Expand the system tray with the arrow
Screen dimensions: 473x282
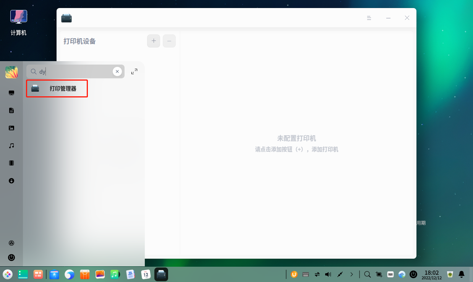[x=352, y=274]
